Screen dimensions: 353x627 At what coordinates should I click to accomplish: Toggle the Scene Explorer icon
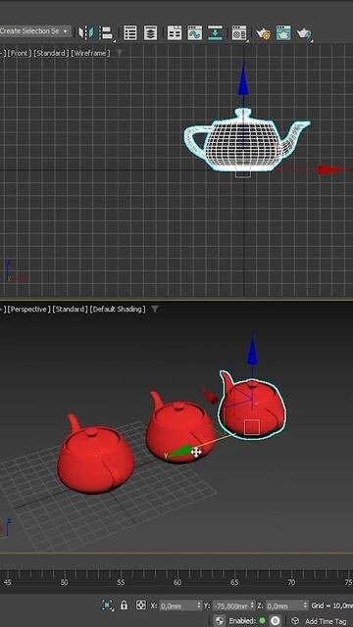click(130, 32)
